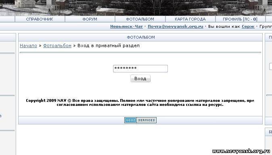Open ПРОФИЛЬ [ЛС - 0] menu item
The image size is (272, 155).
(x=240, y=19)
